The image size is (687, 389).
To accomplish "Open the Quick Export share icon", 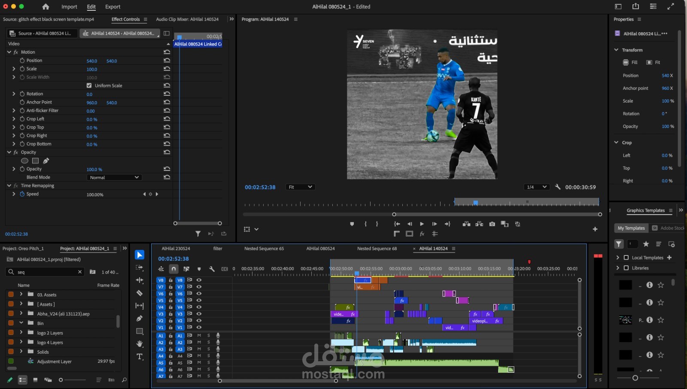I will tap(635, 6).
